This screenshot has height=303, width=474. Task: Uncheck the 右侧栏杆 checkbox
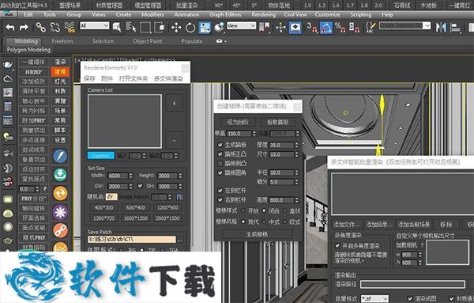(x=220, y=200)
